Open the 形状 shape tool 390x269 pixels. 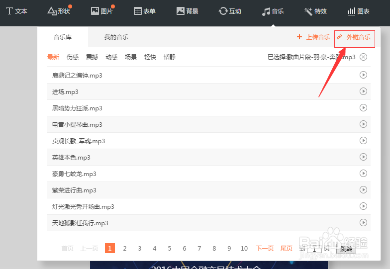point(59,11)
